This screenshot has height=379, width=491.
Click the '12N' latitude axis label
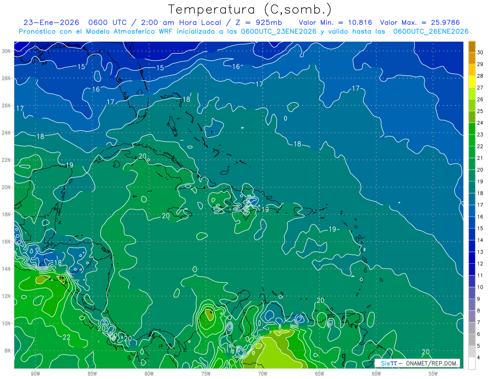point(7,296)
